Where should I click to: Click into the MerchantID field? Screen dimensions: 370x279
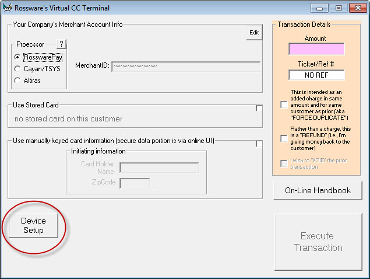click(x=185, y=66)
